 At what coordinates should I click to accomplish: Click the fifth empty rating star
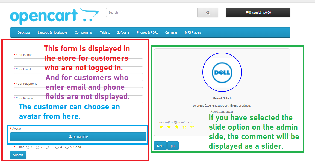(192, 127)
